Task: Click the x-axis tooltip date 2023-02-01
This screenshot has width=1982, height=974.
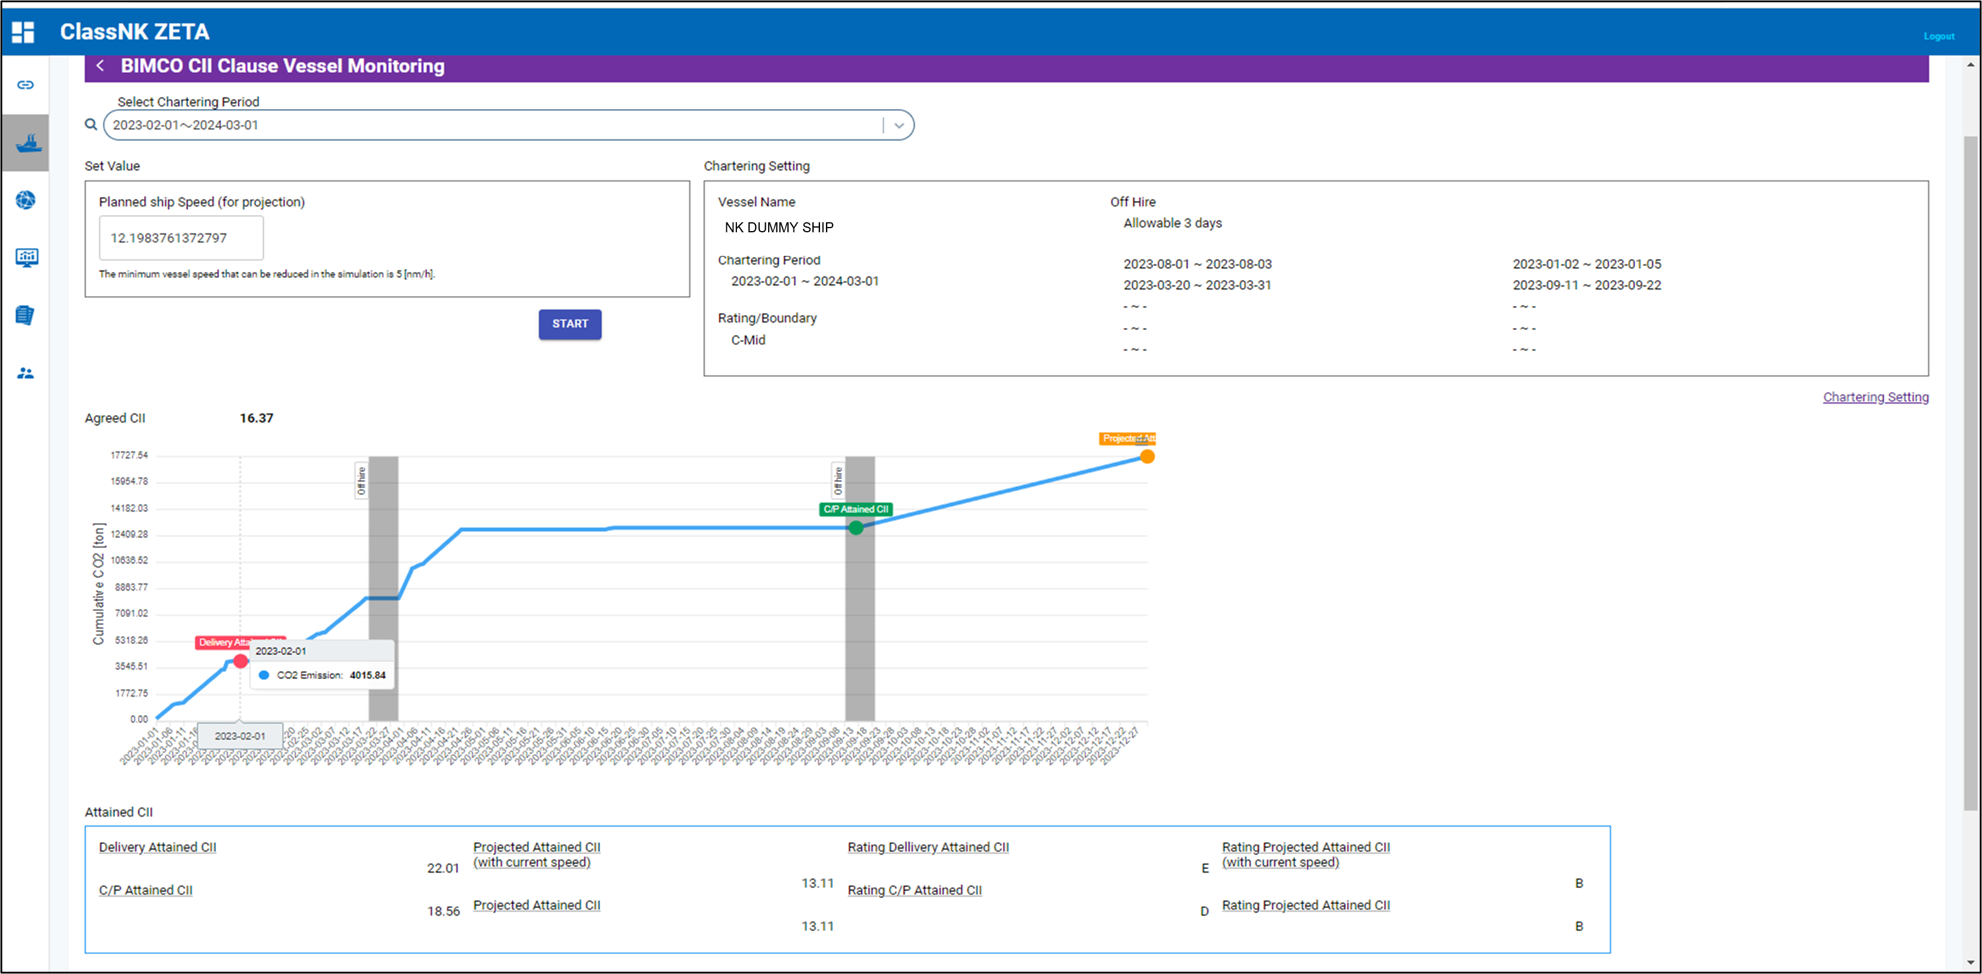Action: (240, 736)
